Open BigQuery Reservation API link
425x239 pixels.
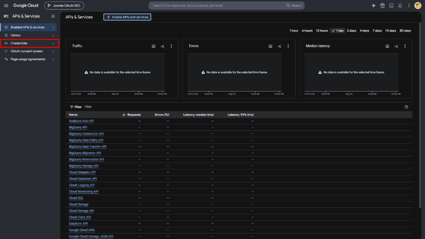pos(86,159)
